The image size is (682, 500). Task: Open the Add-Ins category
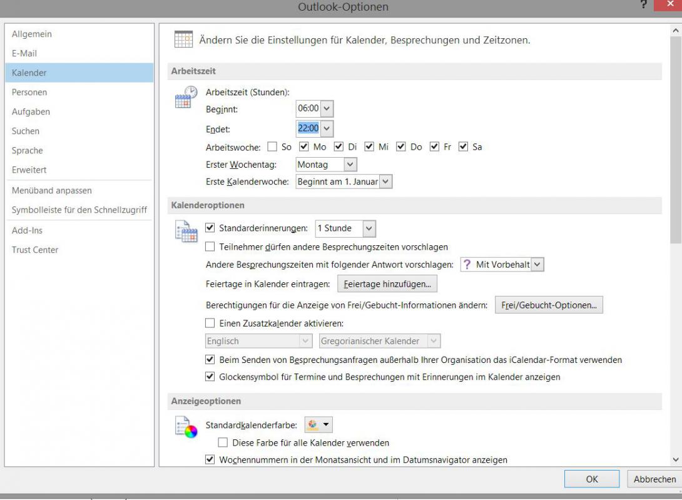79,230
